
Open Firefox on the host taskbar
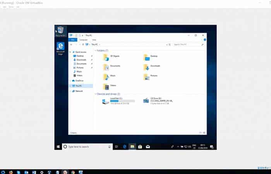[11, 172]
